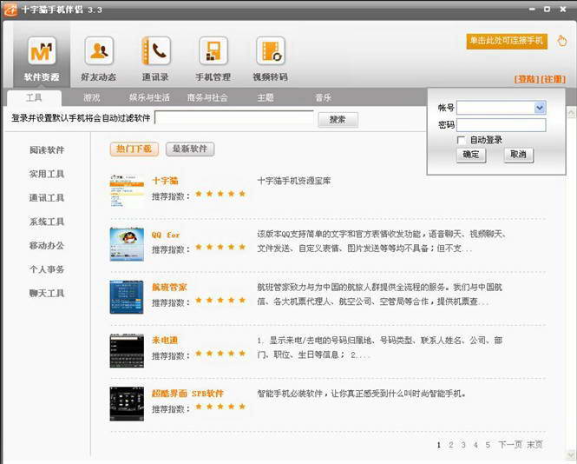The height and width of the screenshot is (464, 577).
Task: Open the 通讯工具 category
Action: (x=47, y=198)
